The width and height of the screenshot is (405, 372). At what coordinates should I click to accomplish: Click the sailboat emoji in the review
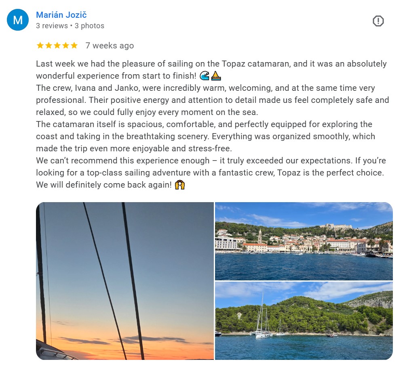click(216, 76)
